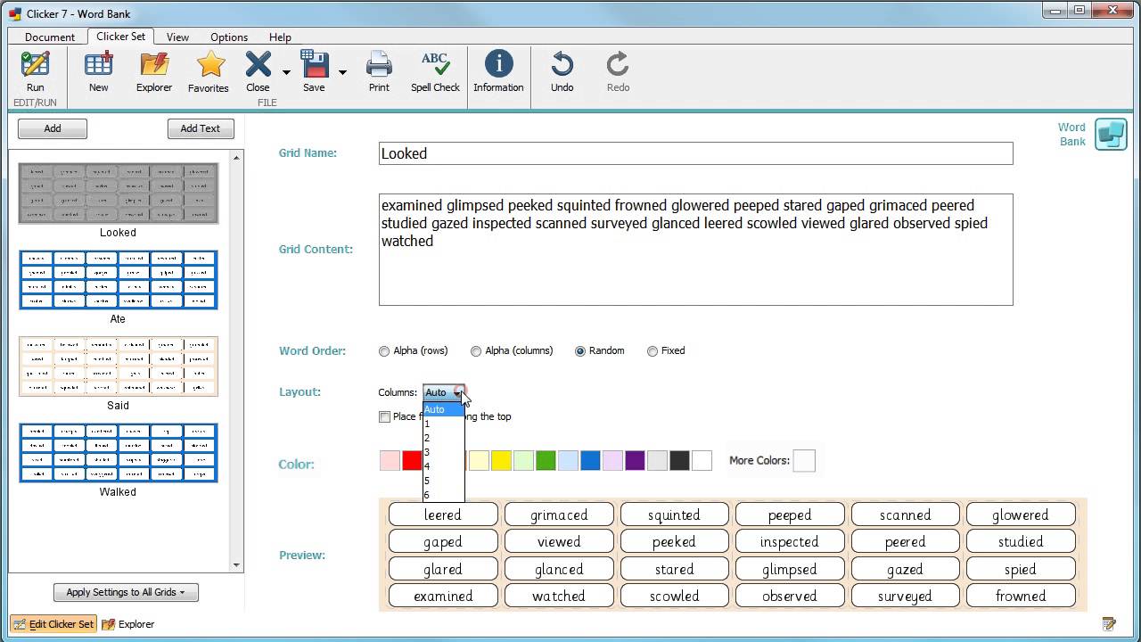The image size is (1141, 642).
Task: Select Fixed word order
Action: click(653, 351)
